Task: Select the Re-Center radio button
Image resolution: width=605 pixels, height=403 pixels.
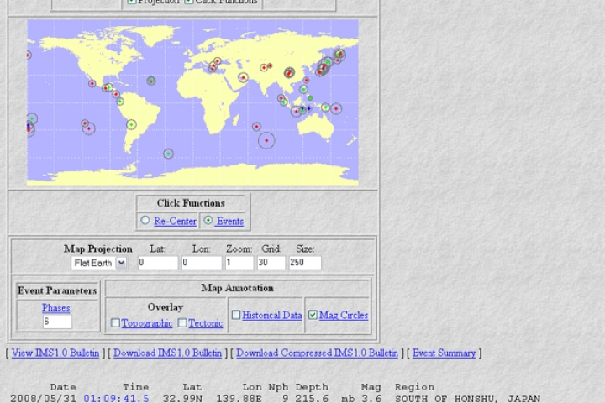Action: (145, 221)
